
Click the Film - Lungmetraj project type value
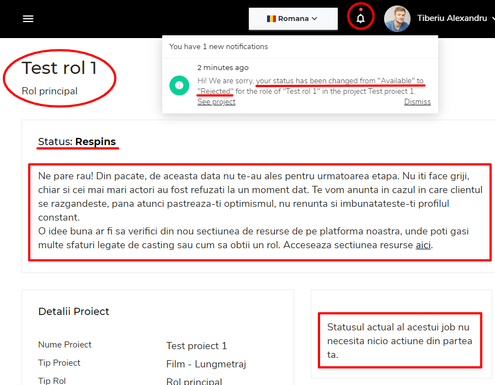pos(206,364)
